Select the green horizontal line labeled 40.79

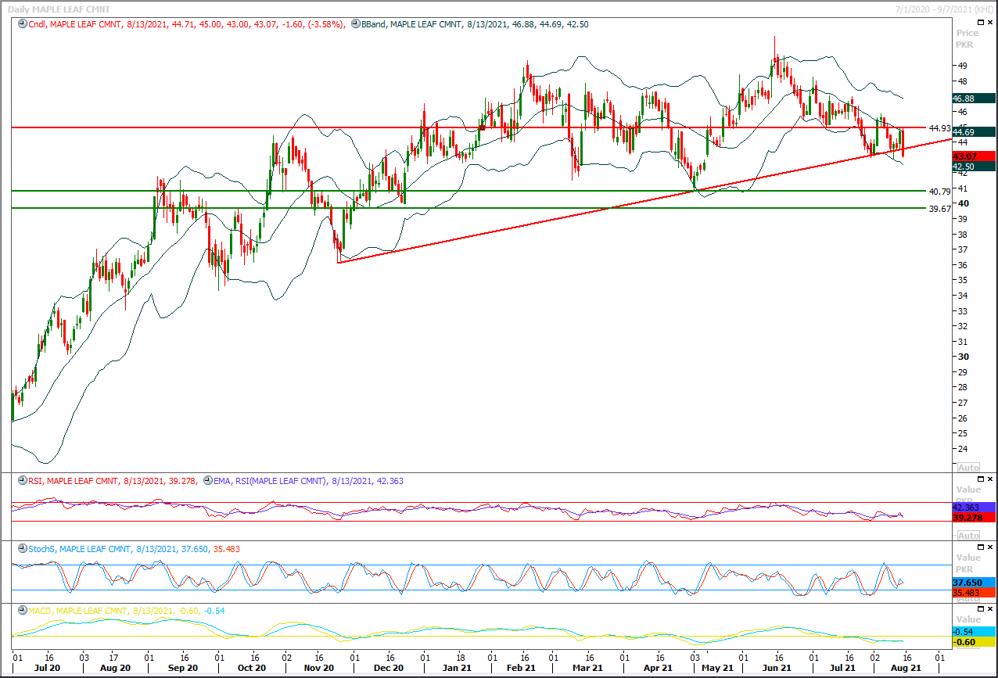pos(469,191)
